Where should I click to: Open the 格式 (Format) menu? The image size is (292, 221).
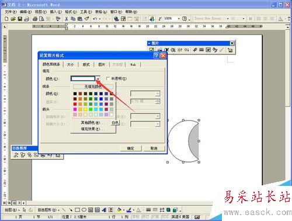coord(71,12)
